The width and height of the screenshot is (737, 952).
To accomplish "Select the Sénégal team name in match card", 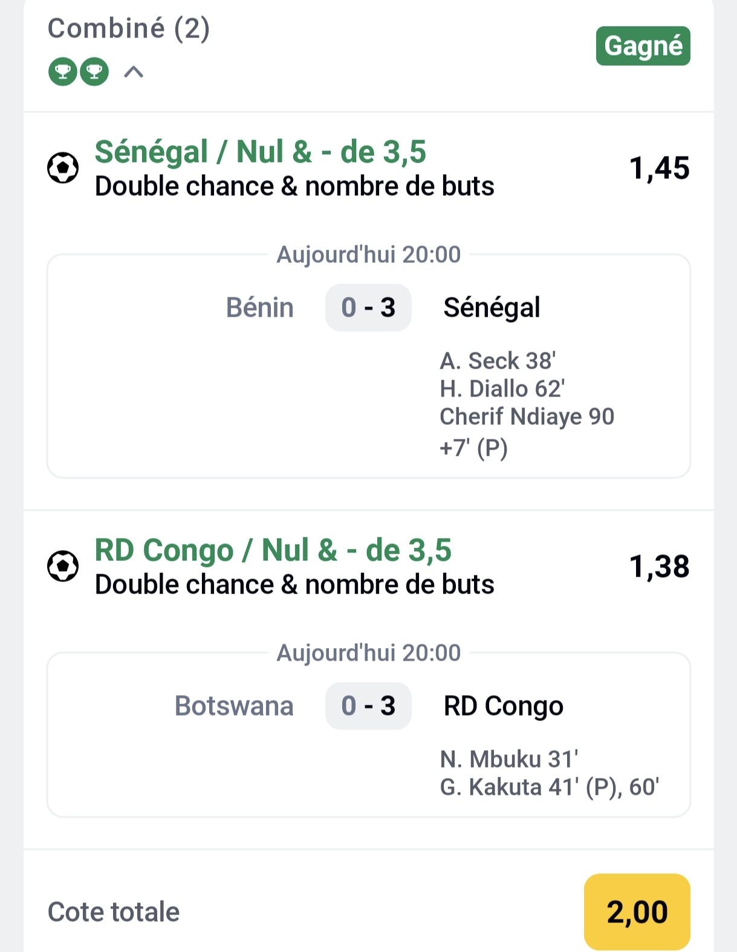I will (492, 308).
